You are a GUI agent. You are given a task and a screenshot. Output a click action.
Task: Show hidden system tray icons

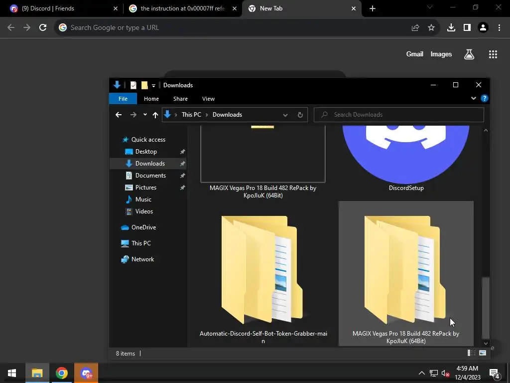coord(421,373)
